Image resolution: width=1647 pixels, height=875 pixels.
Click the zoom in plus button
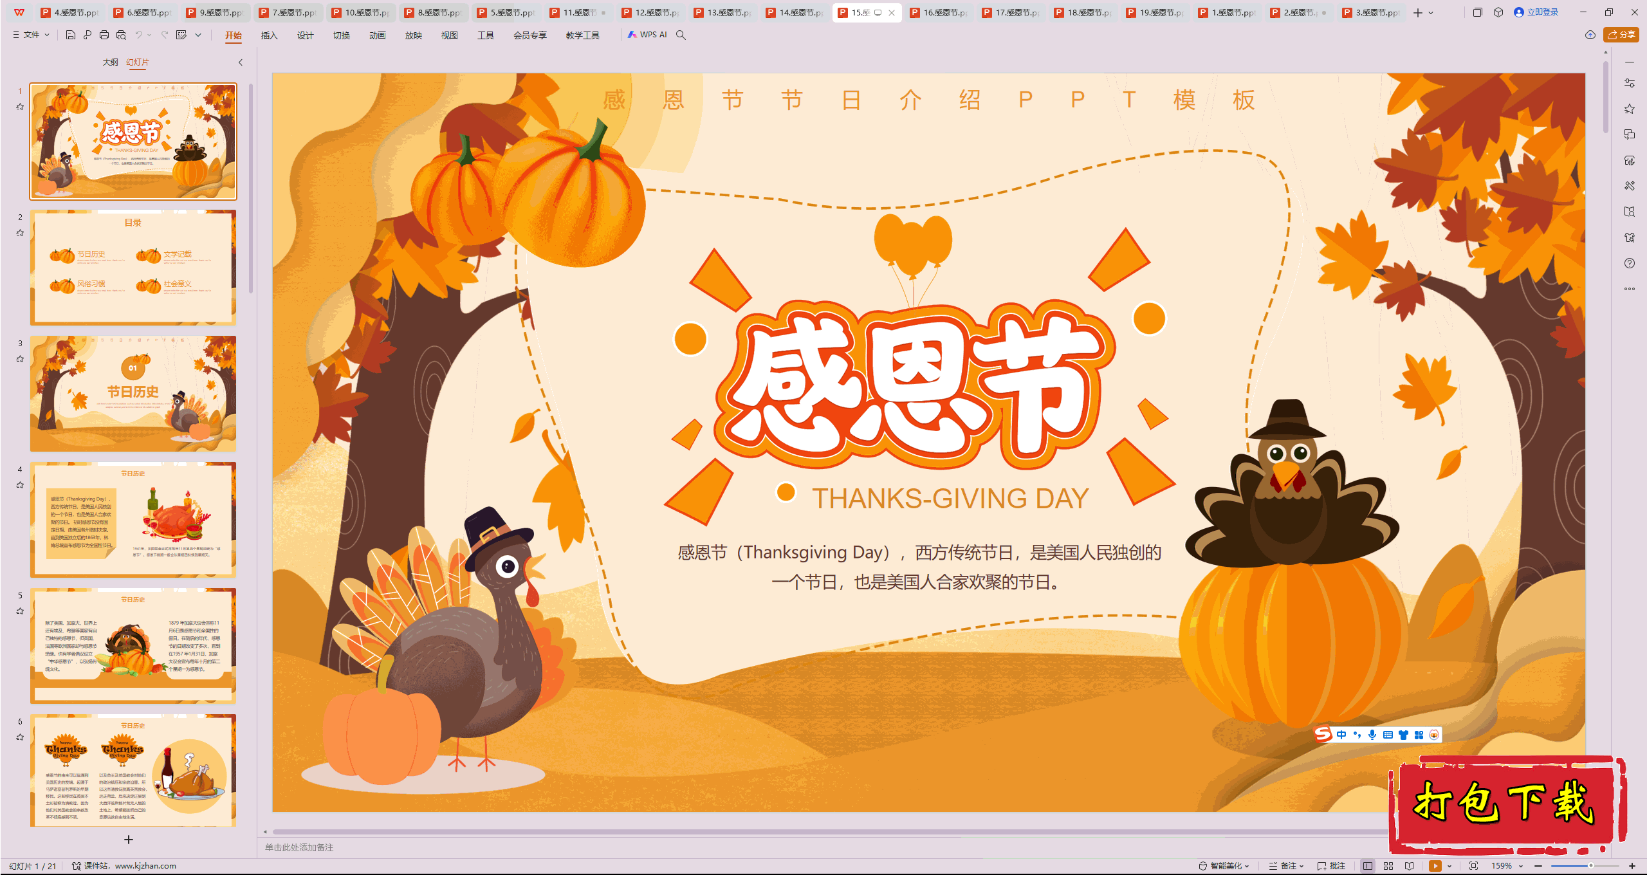coord(1632,866)
